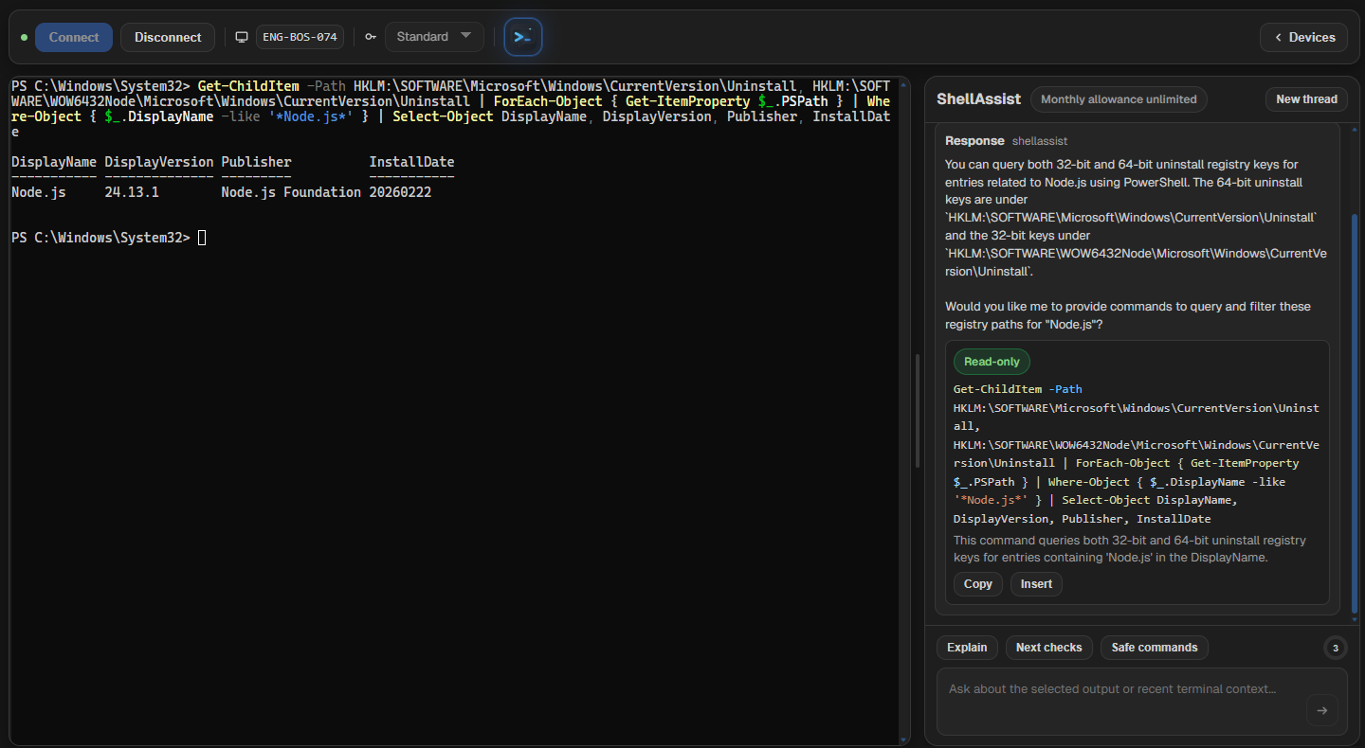Image resolution: width=1365 pixels, height=748 pixels.
Task: Click the Monthly allowance unlimited badge
Action: (1119, 99)
